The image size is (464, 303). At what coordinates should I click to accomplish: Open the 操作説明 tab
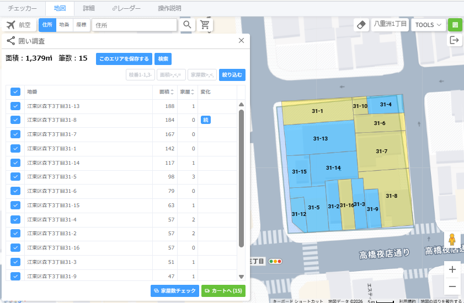[169, 8]
